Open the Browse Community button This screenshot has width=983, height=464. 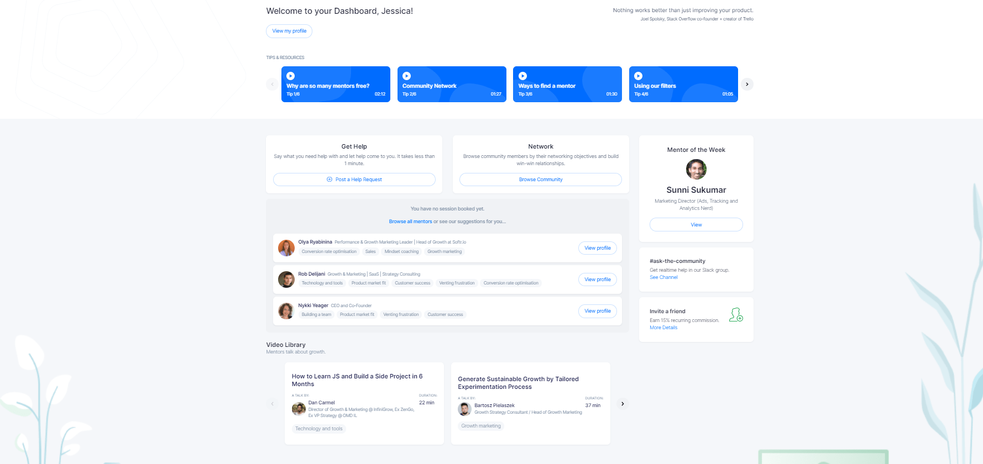pos(541,180)
